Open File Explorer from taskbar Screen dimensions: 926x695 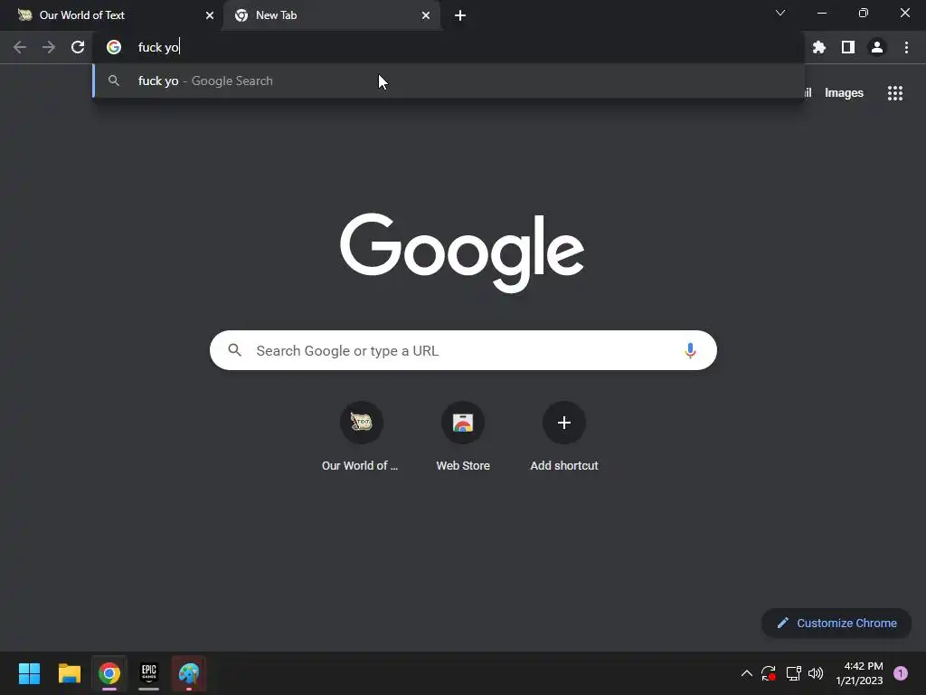69,673
